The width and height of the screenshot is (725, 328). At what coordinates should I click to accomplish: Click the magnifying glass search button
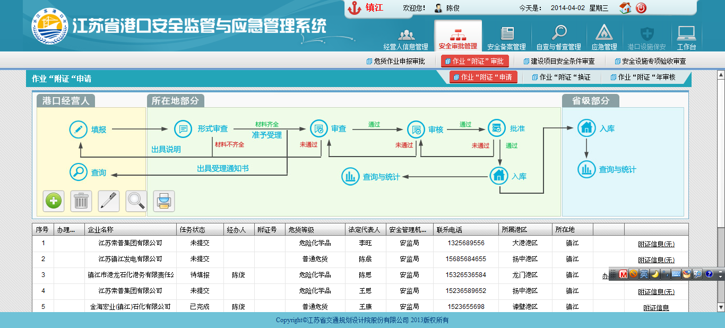[136, 201]
